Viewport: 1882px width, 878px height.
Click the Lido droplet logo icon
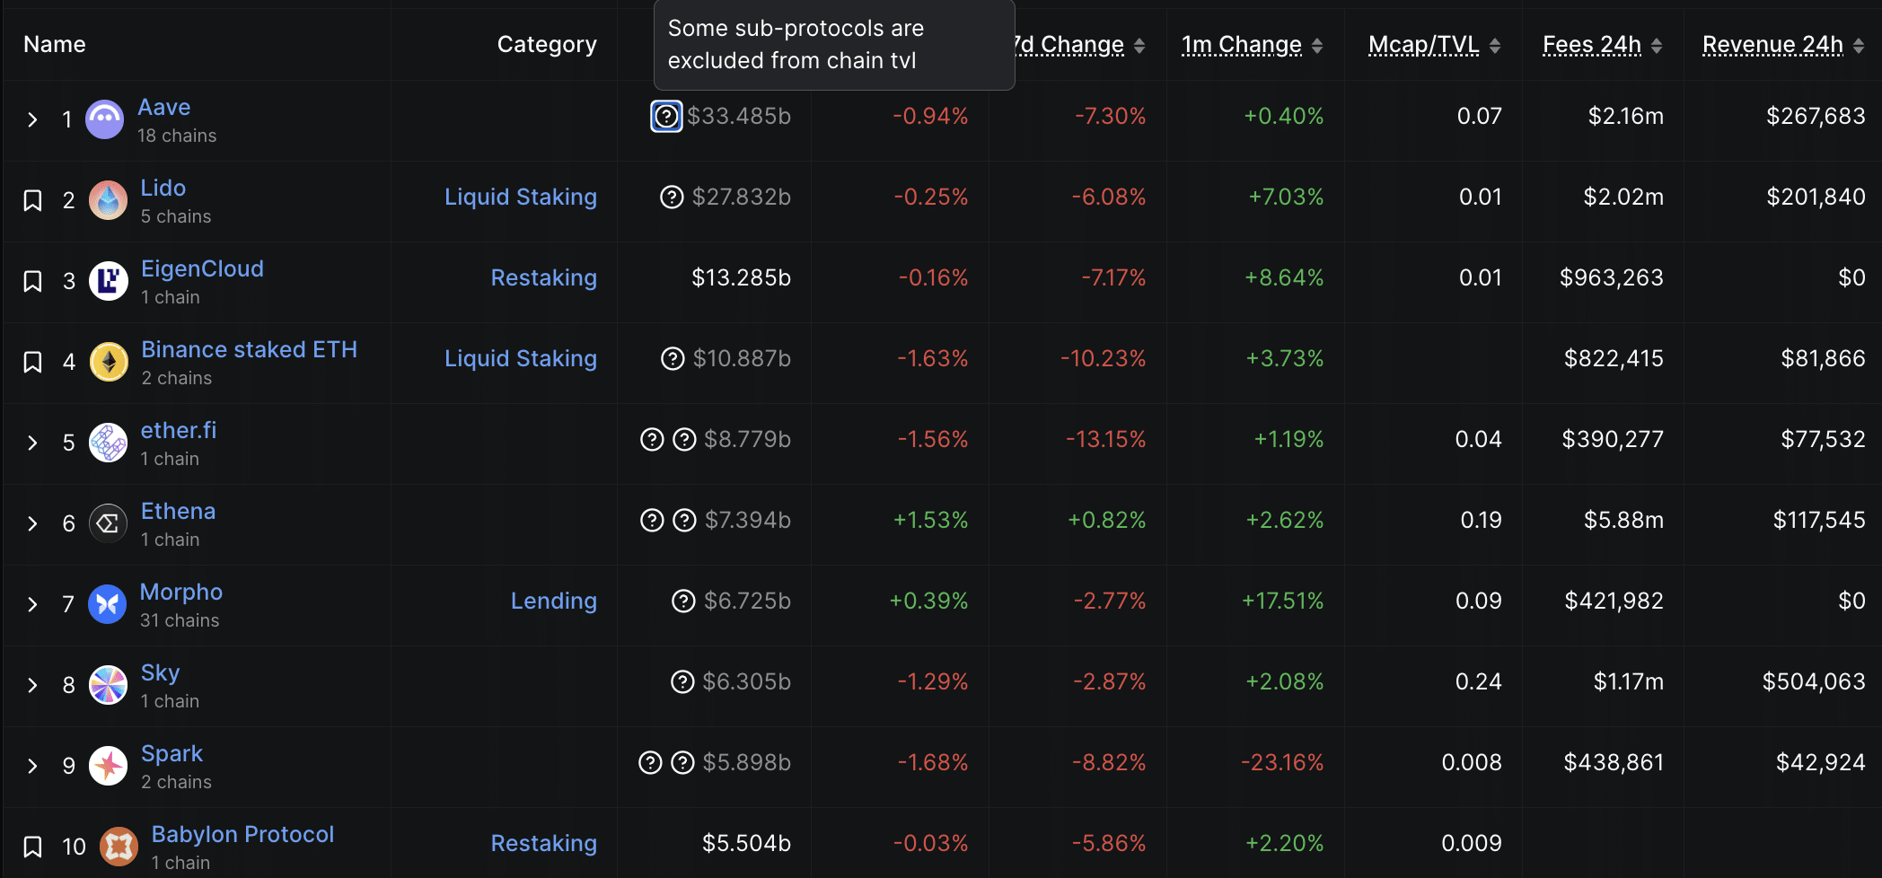109,200
